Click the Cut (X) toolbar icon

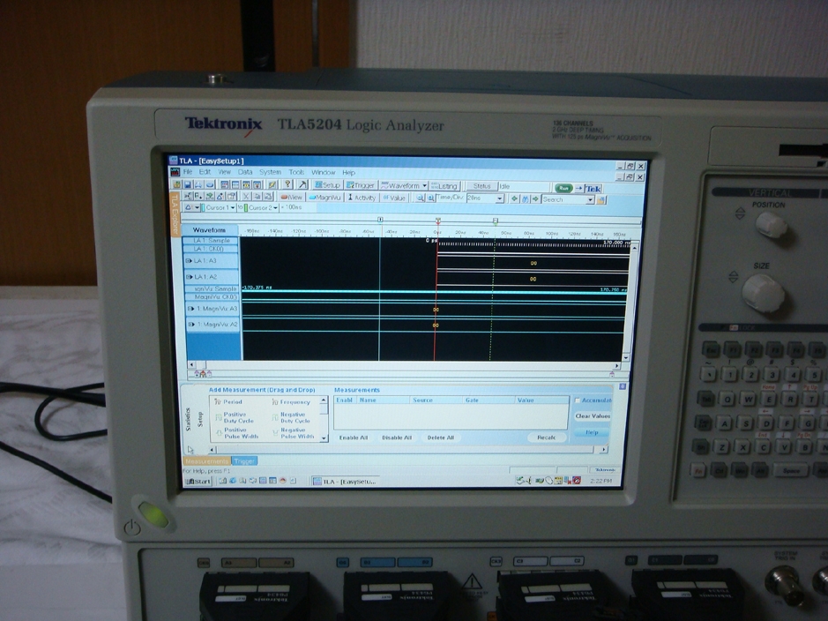tap(246, 197)
